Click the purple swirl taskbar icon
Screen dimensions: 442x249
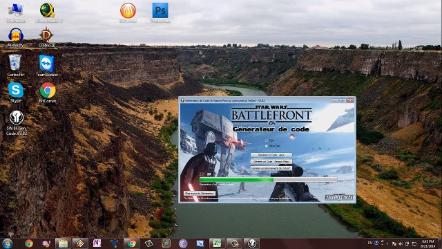[x=183, y=243]
